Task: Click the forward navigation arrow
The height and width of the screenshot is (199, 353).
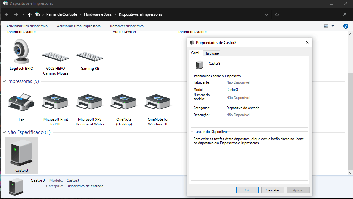Action: coord(16,14)
